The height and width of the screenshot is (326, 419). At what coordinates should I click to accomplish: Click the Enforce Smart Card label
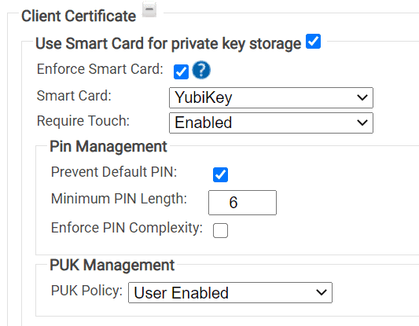[x=100, y=69]
